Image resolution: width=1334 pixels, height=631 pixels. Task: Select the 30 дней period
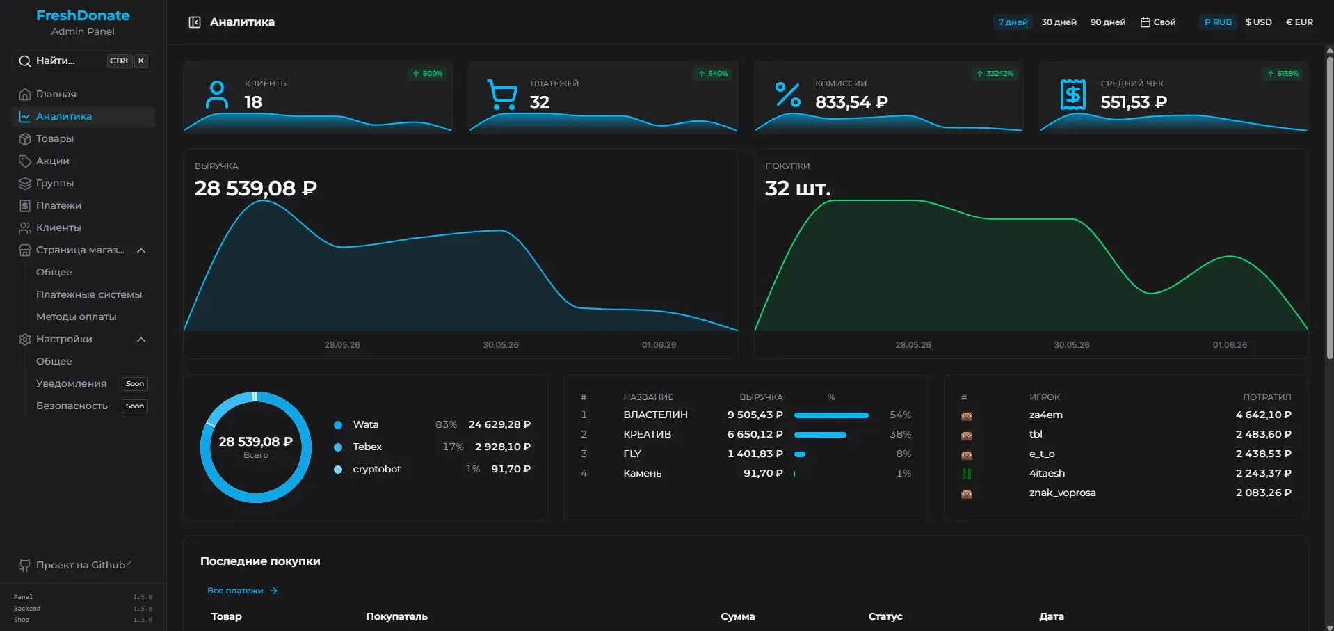(1059, 22)
